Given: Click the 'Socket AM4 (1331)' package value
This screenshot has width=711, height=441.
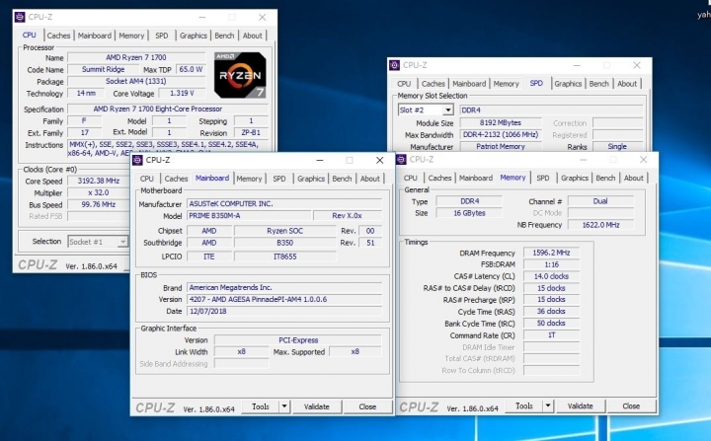Looking at the screenshot, I should click(136, 81).
